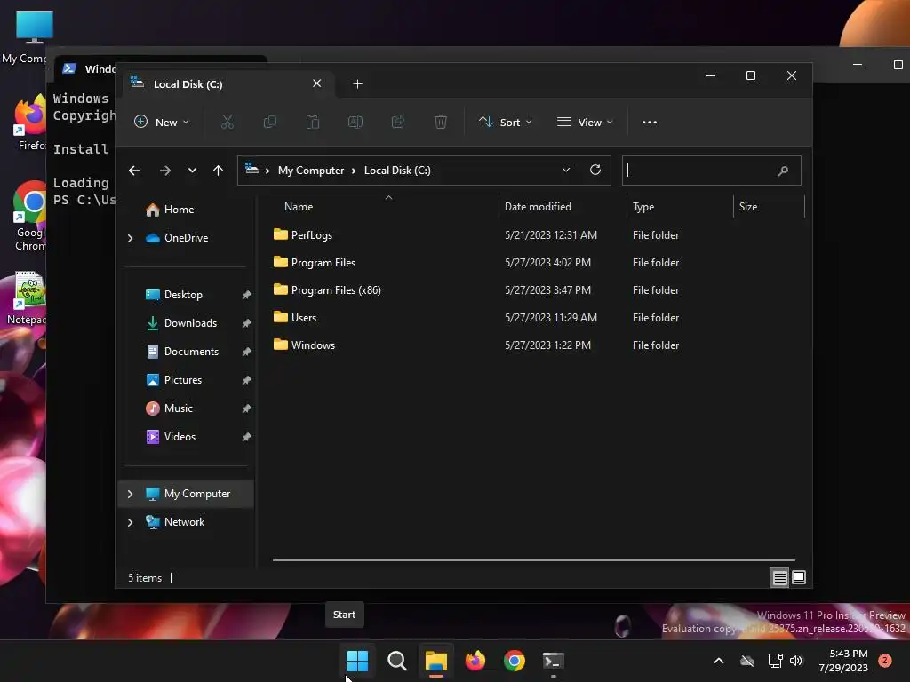Click File Explorer icon on taskbar
Viewport: 910px width, 682px height.
(435, 661)
